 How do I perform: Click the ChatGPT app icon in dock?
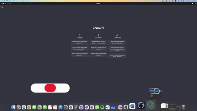[151, 105]
